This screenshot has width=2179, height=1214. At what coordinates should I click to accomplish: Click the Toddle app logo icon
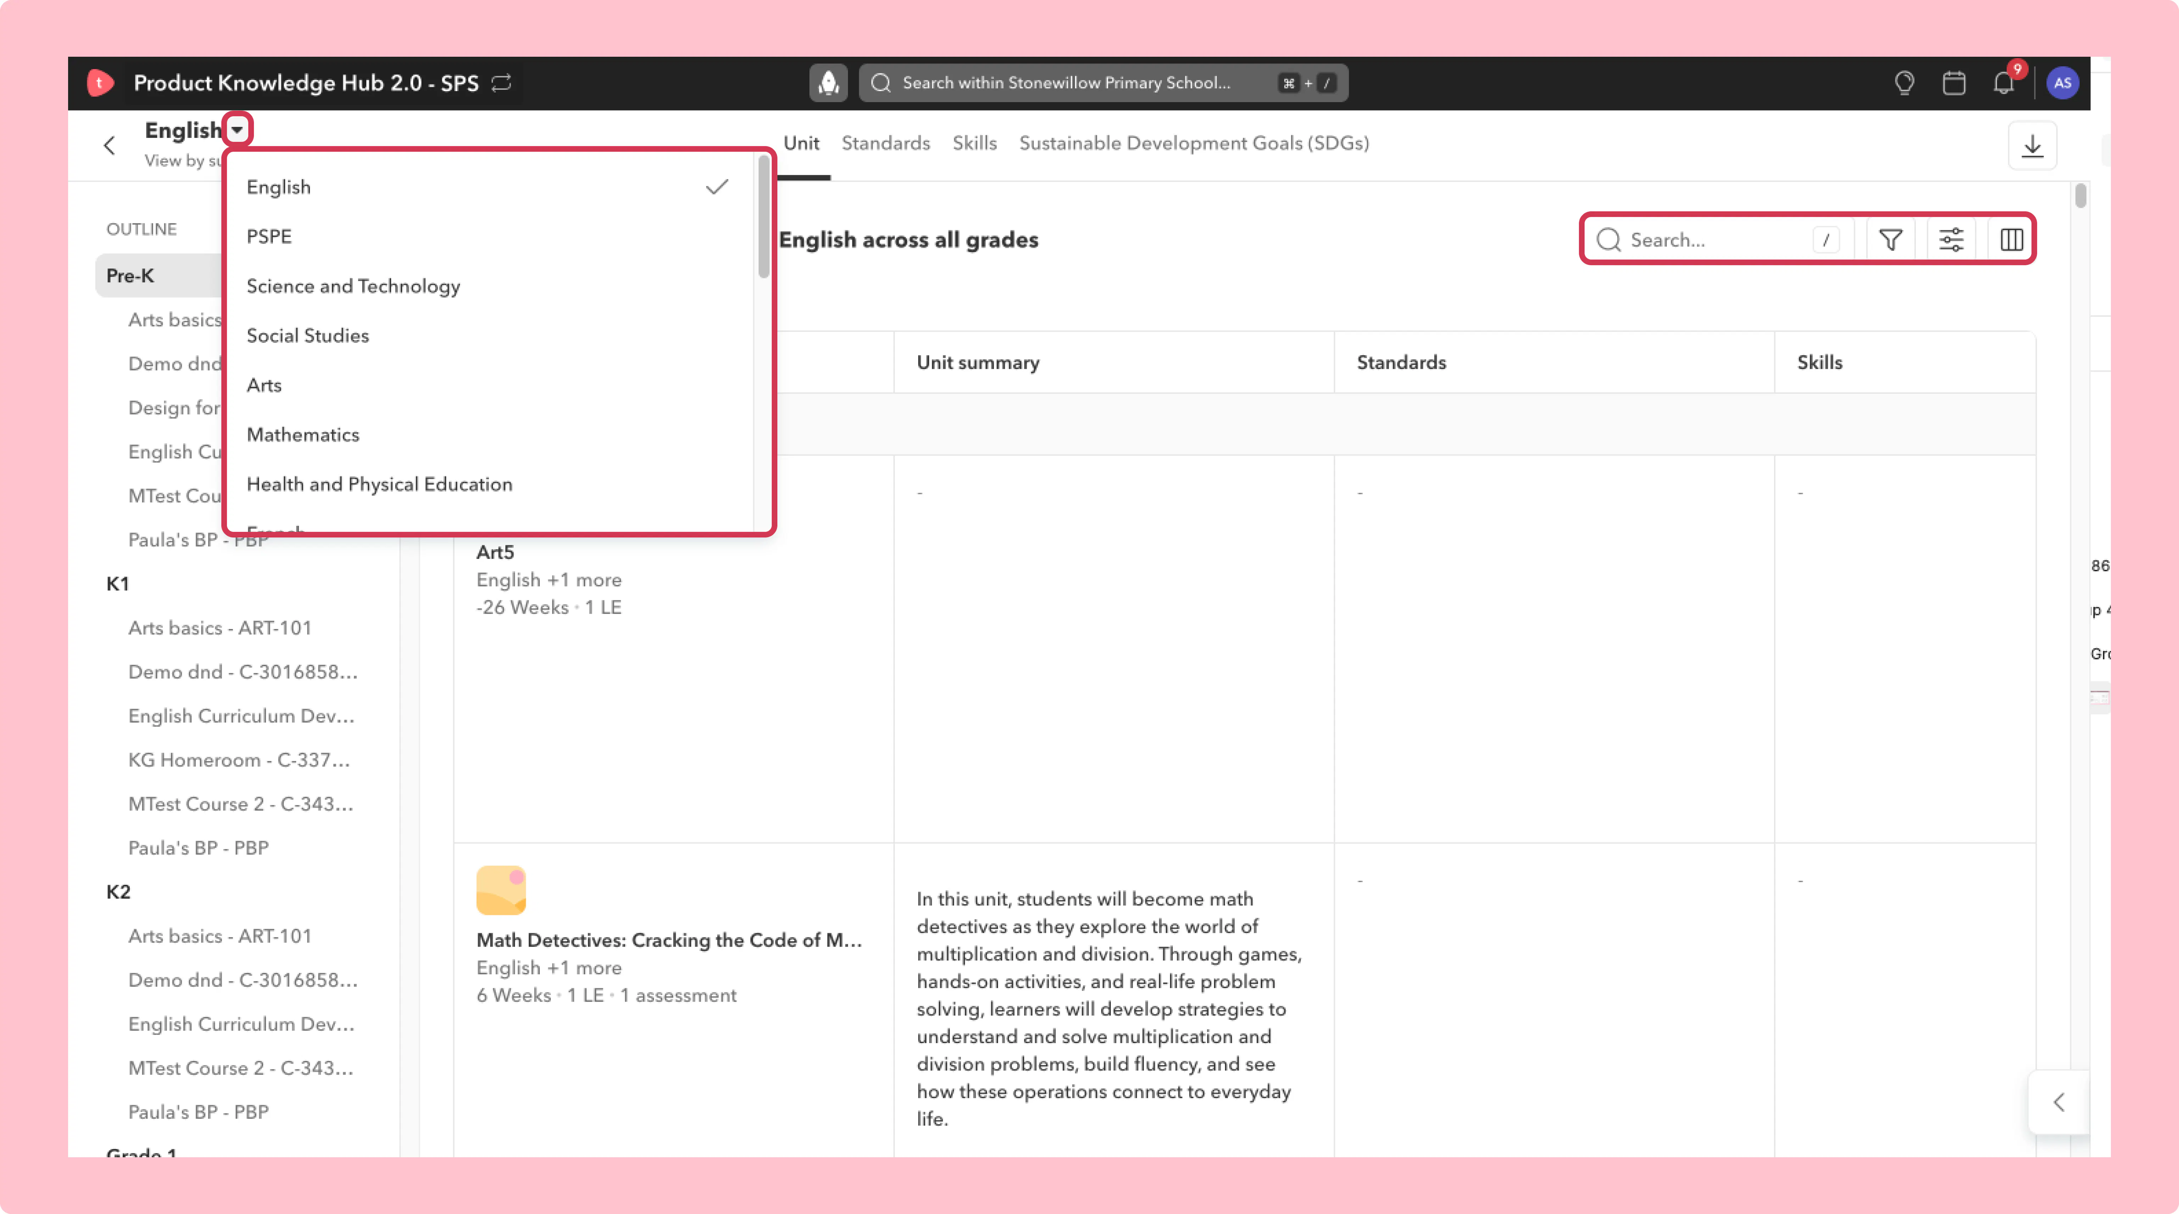[100, 83]
